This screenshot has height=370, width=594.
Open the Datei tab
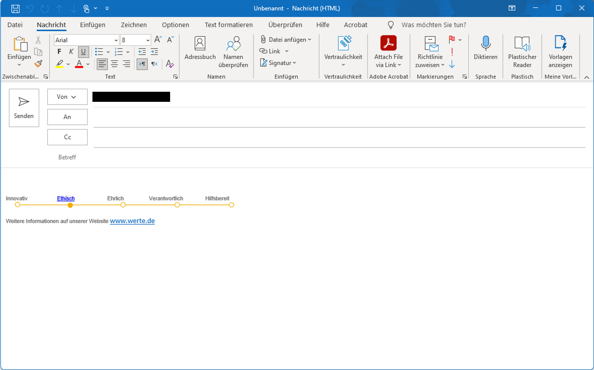[x=15, y=25]
